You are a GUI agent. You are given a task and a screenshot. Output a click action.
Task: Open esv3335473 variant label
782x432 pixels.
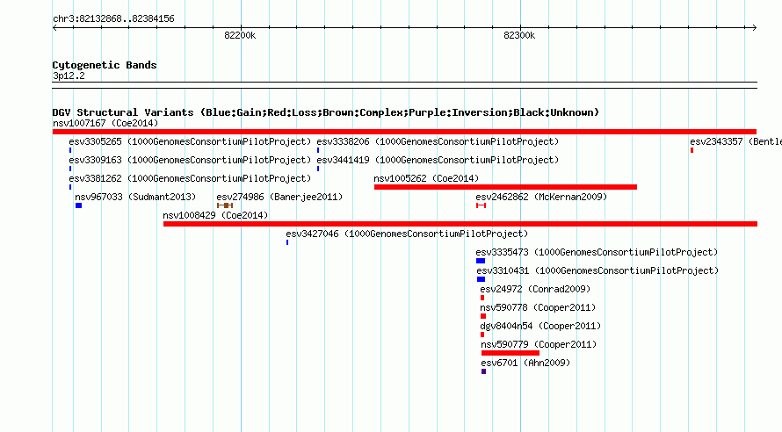(x=597, y=252)
